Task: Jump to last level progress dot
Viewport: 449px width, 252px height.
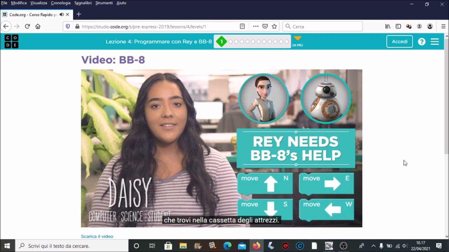Action: (287, 42)
